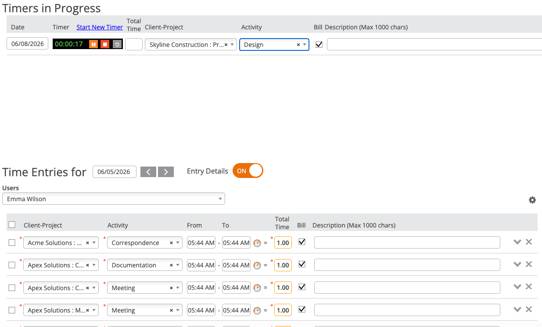Click the Start New Timer link
The height and width of the screenshot is (327, 542).
coord(100,27)
